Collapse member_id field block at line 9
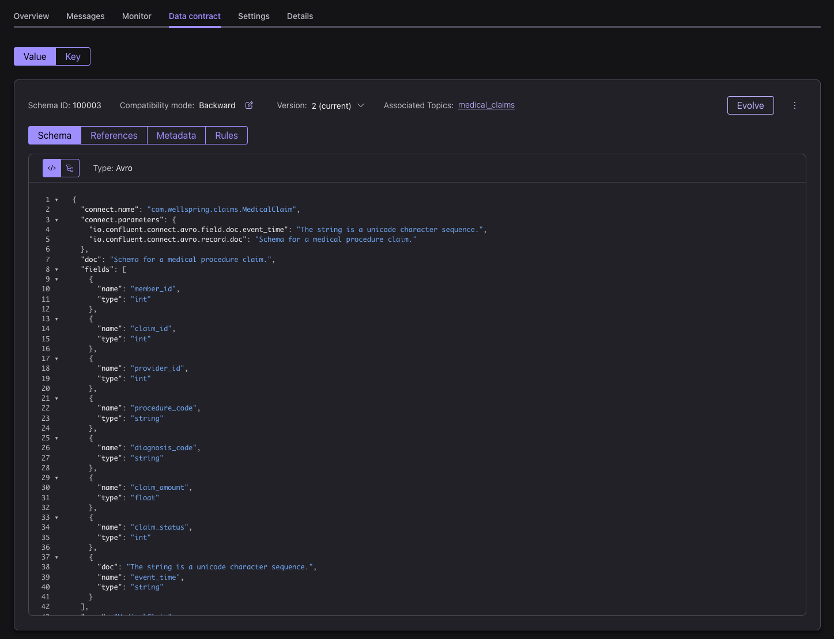Image resolution: width=834 pixels, height=639 pixels. (56, 279)
